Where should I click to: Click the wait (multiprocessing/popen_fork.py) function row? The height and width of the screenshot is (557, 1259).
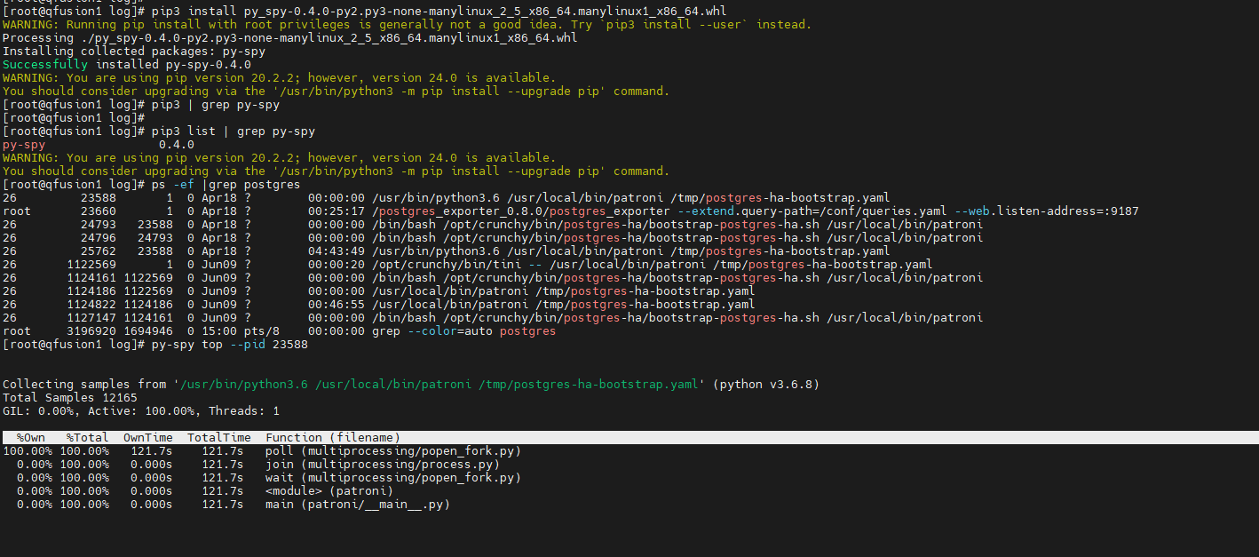392,478
